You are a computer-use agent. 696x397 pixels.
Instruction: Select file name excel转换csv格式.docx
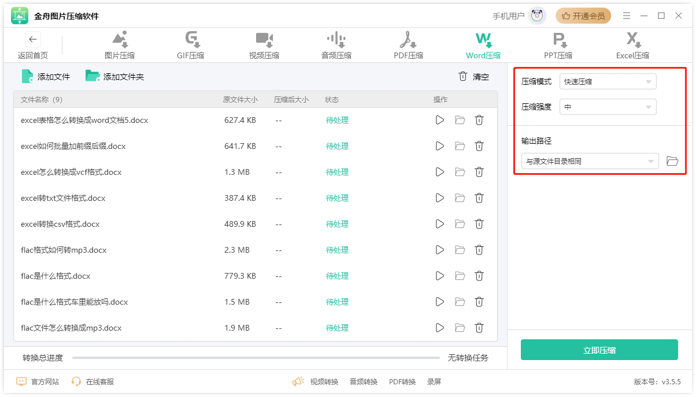[x=60, y=224]
